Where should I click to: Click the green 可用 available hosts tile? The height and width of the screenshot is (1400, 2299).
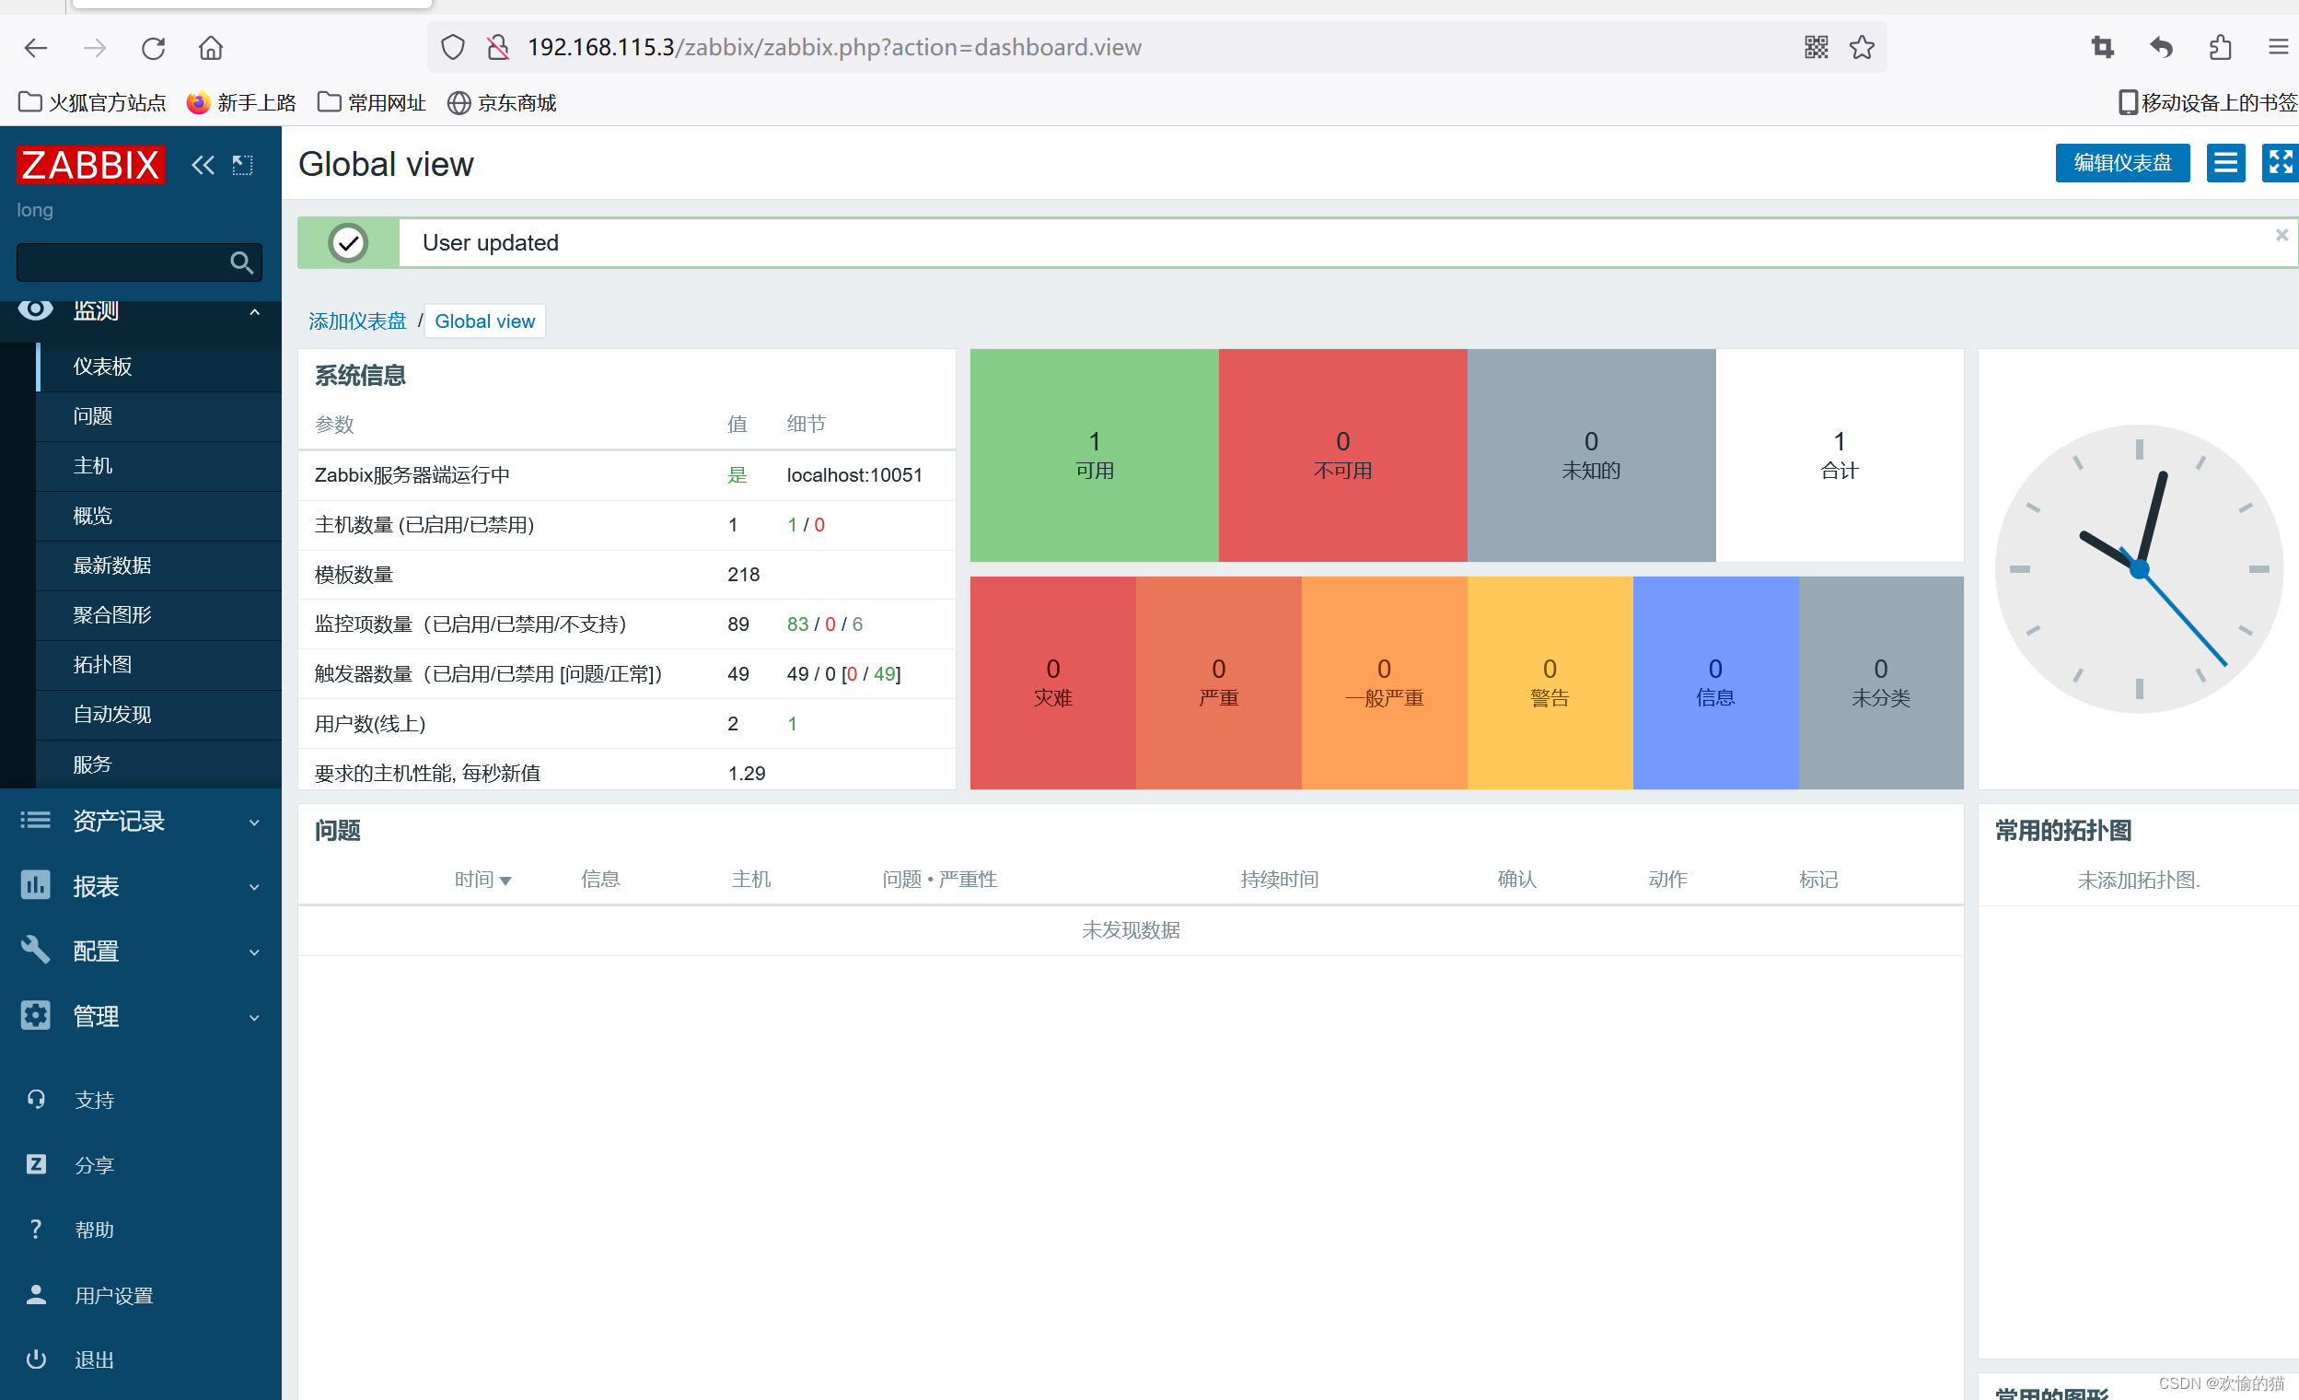(1094, 456)
